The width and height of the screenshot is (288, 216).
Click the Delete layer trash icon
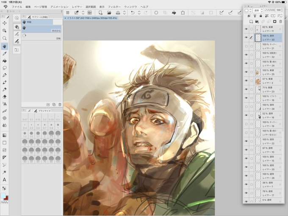click(280, 22)
